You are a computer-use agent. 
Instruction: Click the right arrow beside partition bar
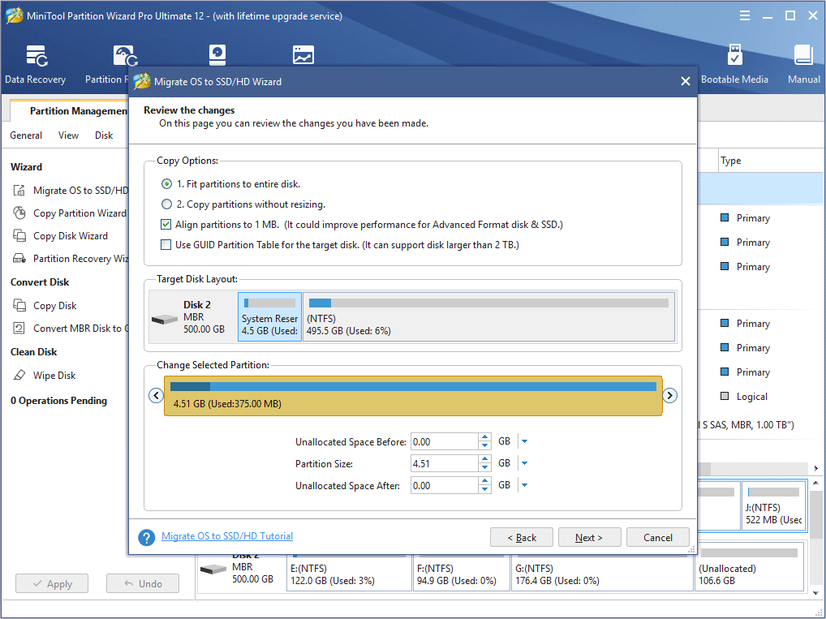point(670,395)
